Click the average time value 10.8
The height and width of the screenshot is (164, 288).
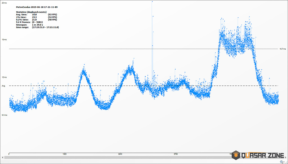34,14
